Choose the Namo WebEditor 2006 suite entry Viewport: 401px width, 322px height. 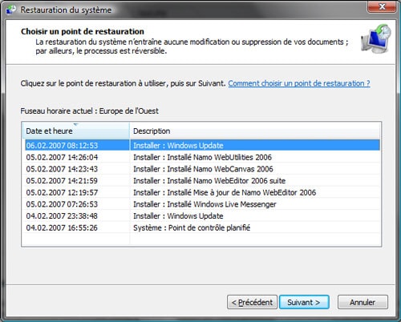[x=202, y=180]
